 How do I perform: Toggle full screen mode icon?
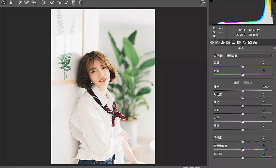(x=203, y=2)
